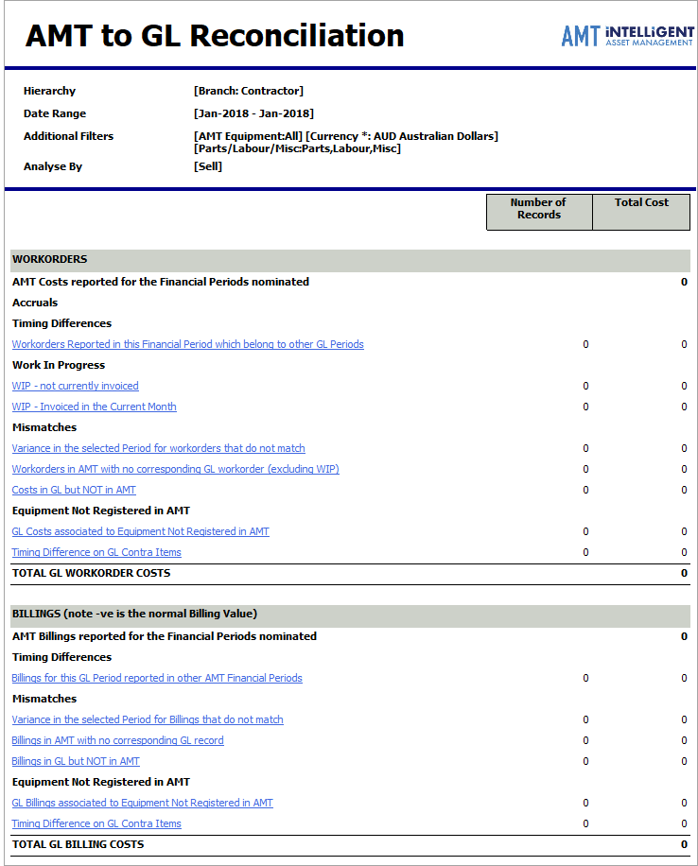
Task: Click the AMT to GL Reconciliation title
Action: [215, 36]
